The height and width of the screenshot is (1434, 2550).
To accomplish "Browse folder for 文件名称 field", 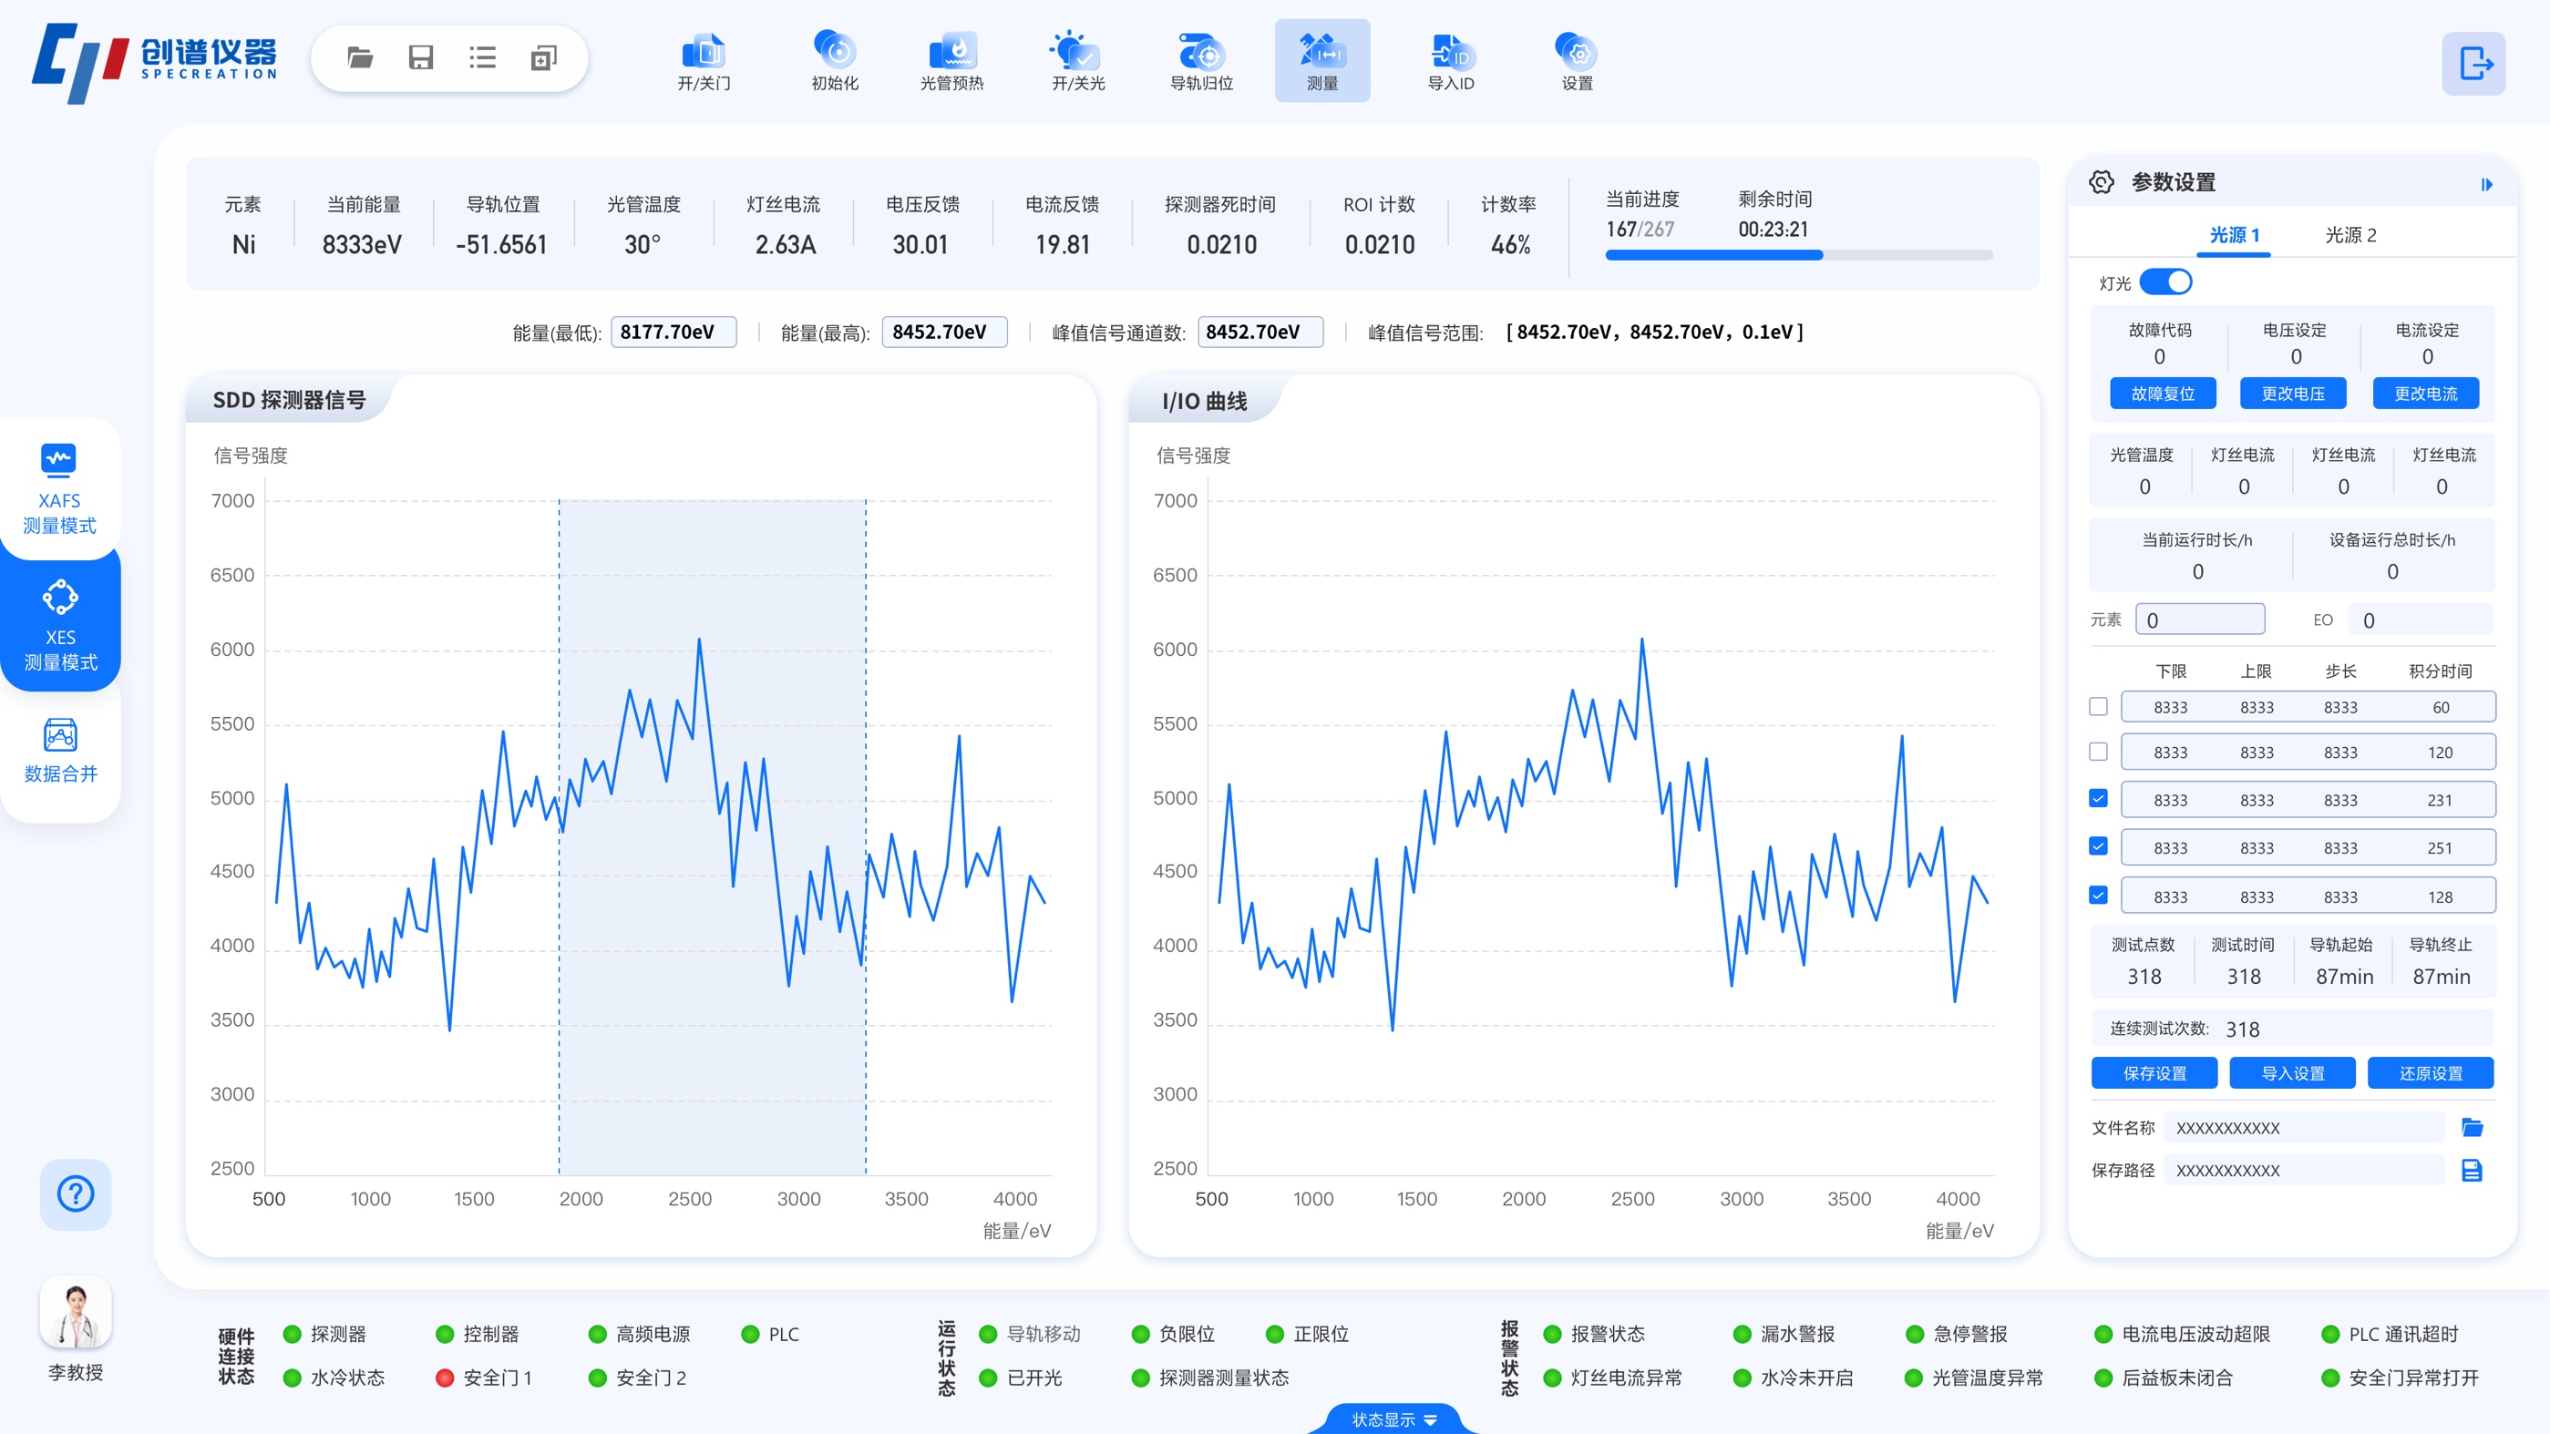I will pyautogui.click(x=2472, y=1127).
